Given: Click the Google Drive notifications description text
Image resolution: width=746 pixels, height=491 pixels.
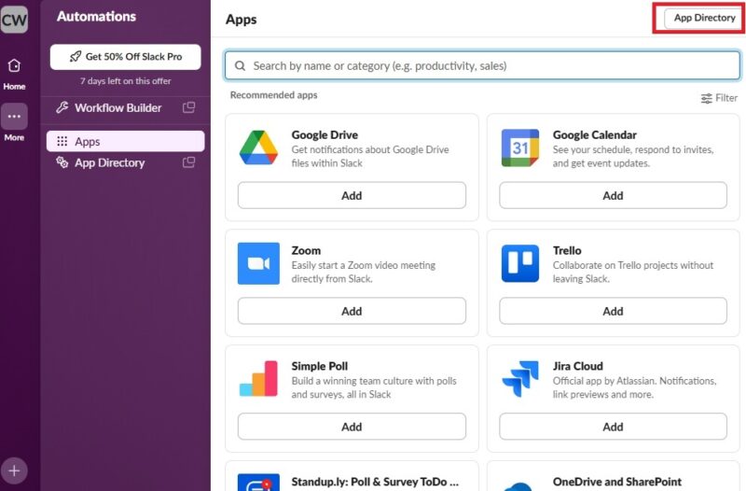Looking at the screenshot, I should click(x=370, y=156).
